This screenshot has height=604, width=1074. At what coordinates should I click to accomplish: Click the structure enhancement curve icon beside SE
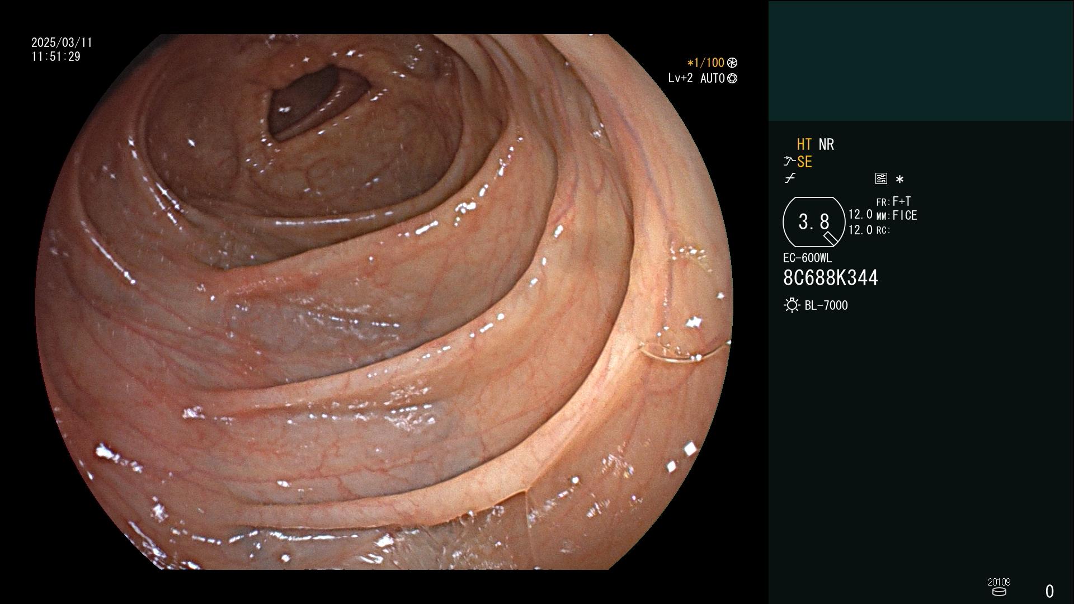[789, 162]
